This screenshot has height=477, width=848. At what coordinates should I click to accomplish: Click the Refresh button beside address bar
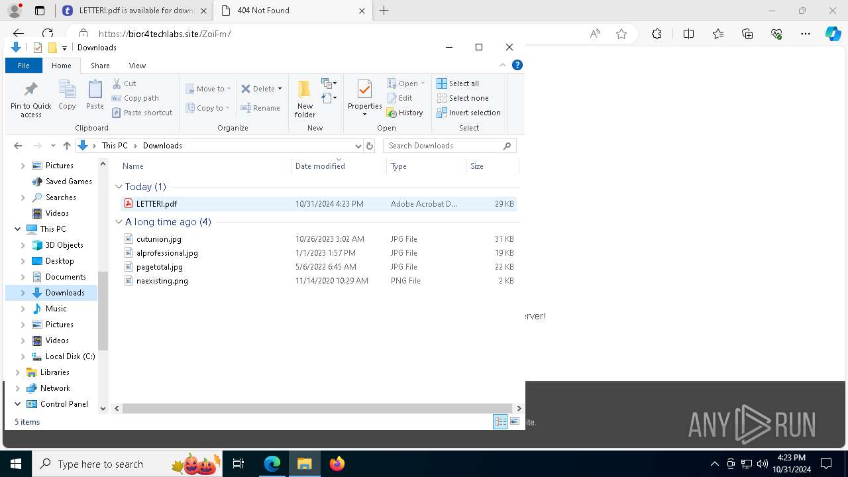[x=370, y=146]
